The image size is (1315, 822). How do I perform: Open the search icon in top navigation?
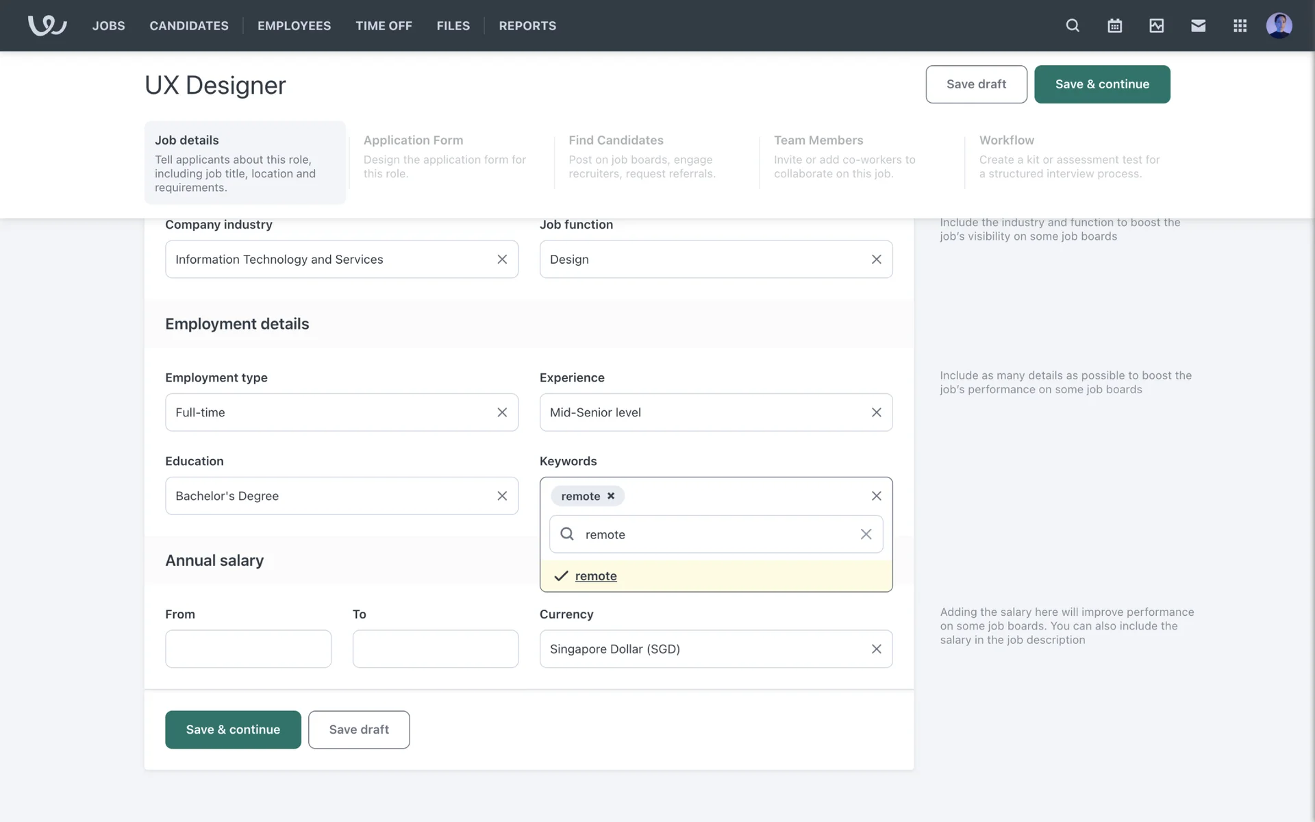click(x=1073, y=25)
